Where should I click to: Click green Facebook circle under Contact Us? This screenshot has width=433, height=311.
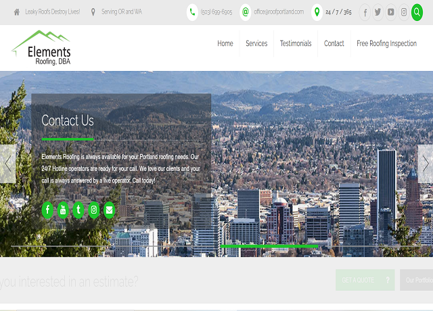point(47,210)
